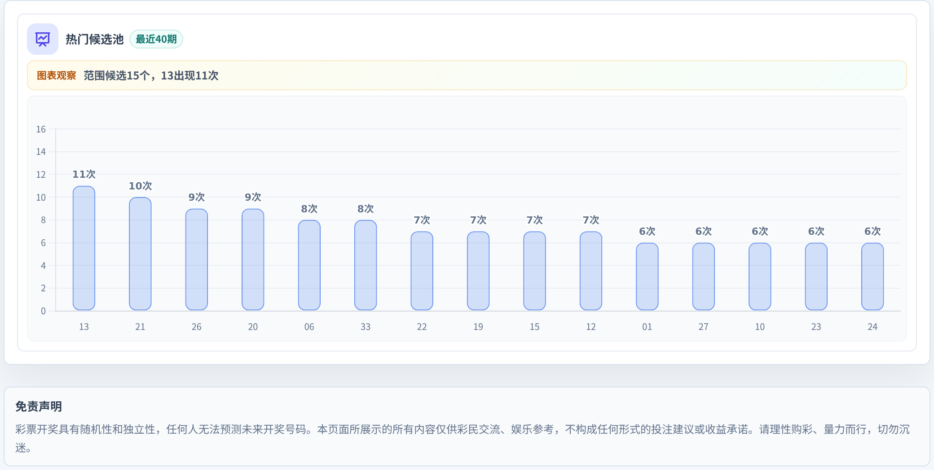Click the bar for number 01
The image size is (934, 470).
click(647, 277)
